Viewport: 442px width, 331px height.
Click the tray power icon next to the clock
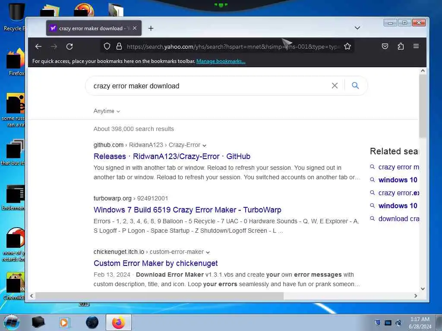pos(398,322)
